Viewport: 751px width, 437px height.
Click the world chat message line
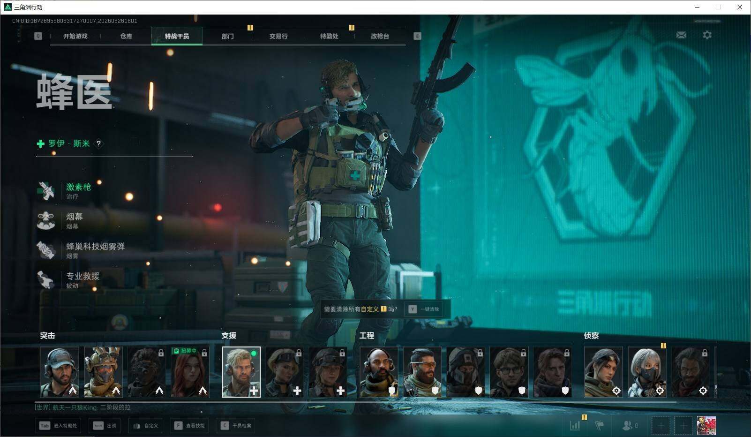pos(83,407)
